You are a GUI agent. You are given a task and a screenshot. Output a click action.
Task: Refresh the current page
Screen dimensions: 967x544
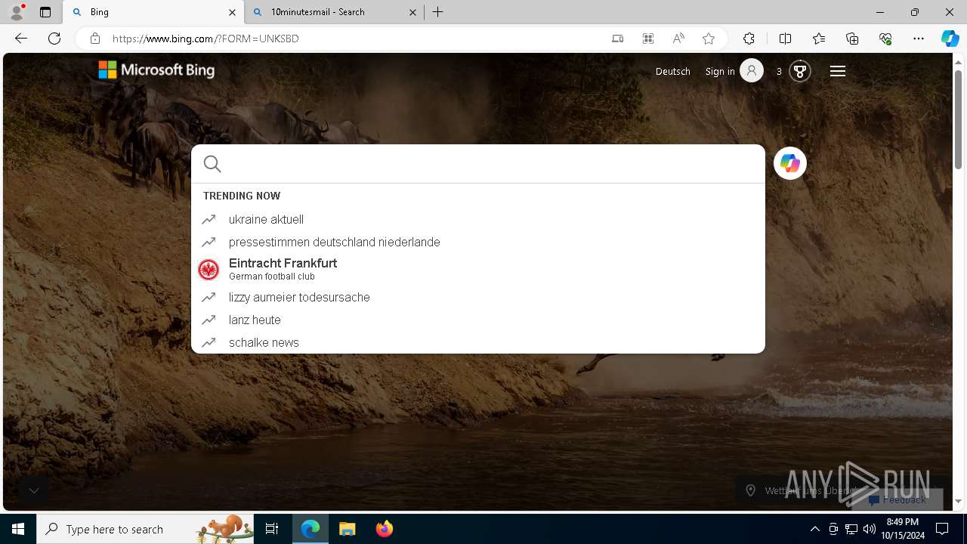[x=54, y=39]
